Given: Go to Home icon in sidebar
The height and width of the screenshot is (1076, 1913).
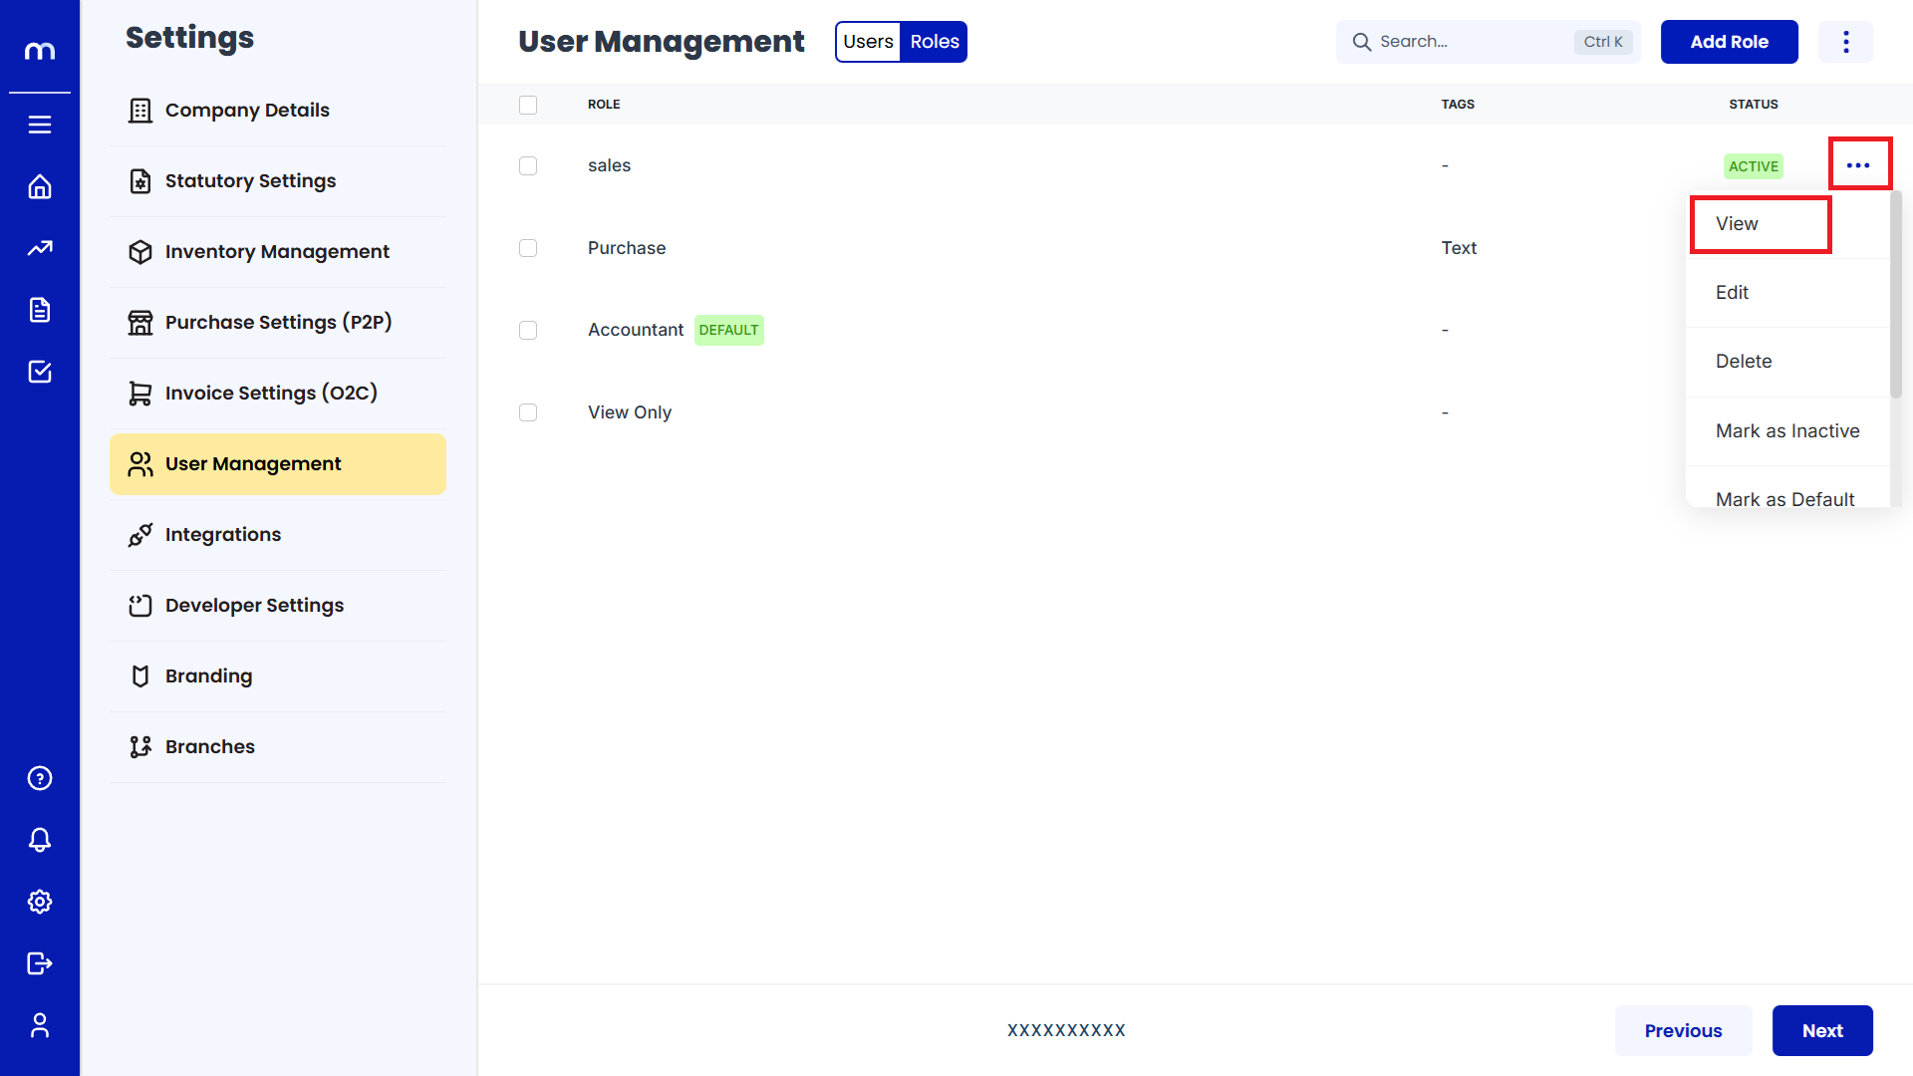Looking at the screenshot, I should point(40,186).
